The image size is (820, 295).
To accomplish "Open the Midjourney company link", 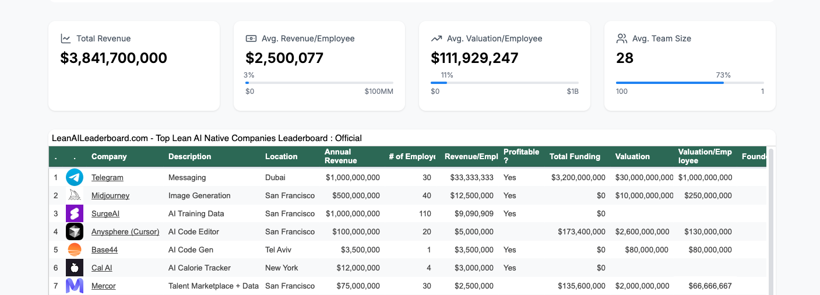I will (x=110, y=195).
